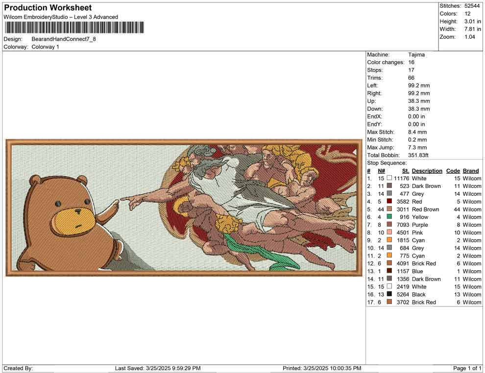The image size is (485, 373).
Task: Click the Zoom value 1.04
Action: pyautogui.click(x=470, y=37)
